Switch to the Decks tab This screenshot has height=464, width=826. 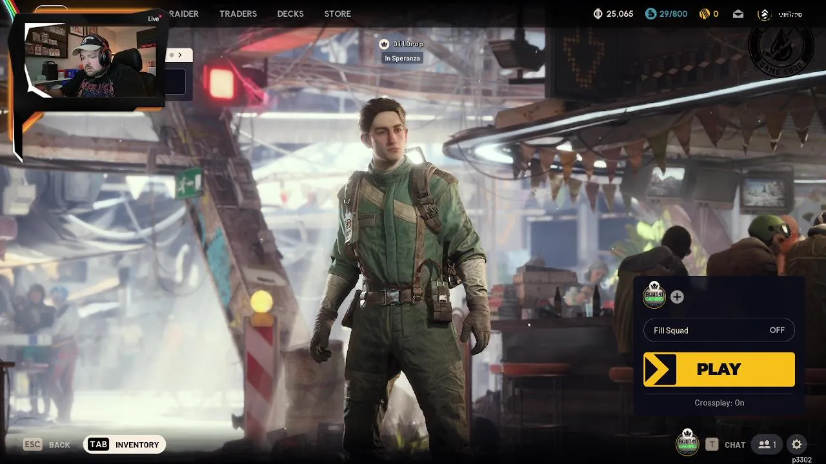click(290, 14)
